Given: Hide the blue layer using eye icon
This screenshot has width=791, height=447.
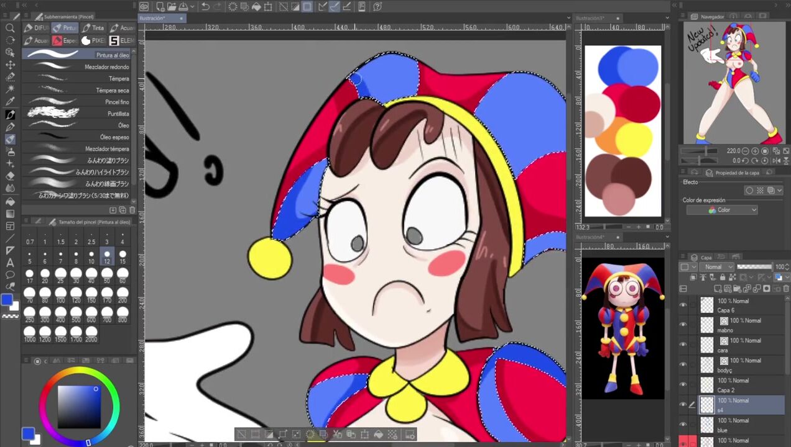Looking at the screenshot, I should pos(683,425).
